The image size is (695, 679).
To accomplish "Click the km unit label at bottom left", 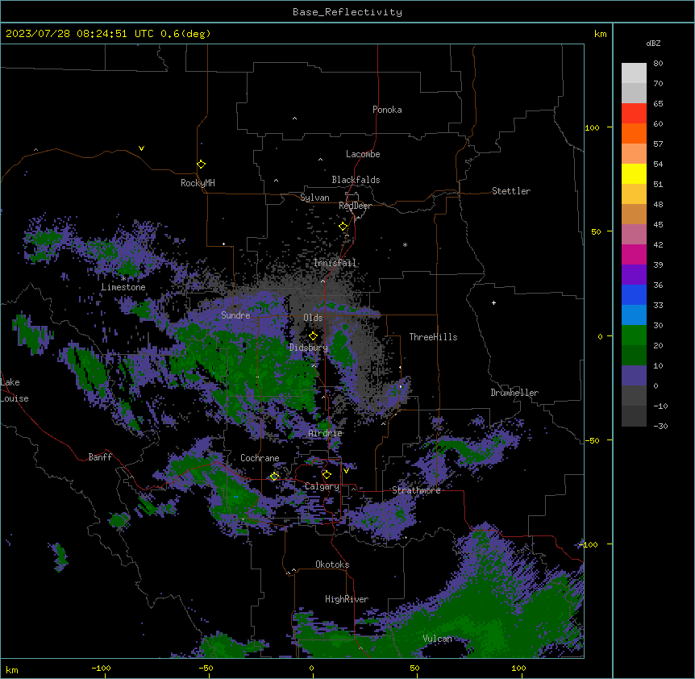I will coord(11,669).
